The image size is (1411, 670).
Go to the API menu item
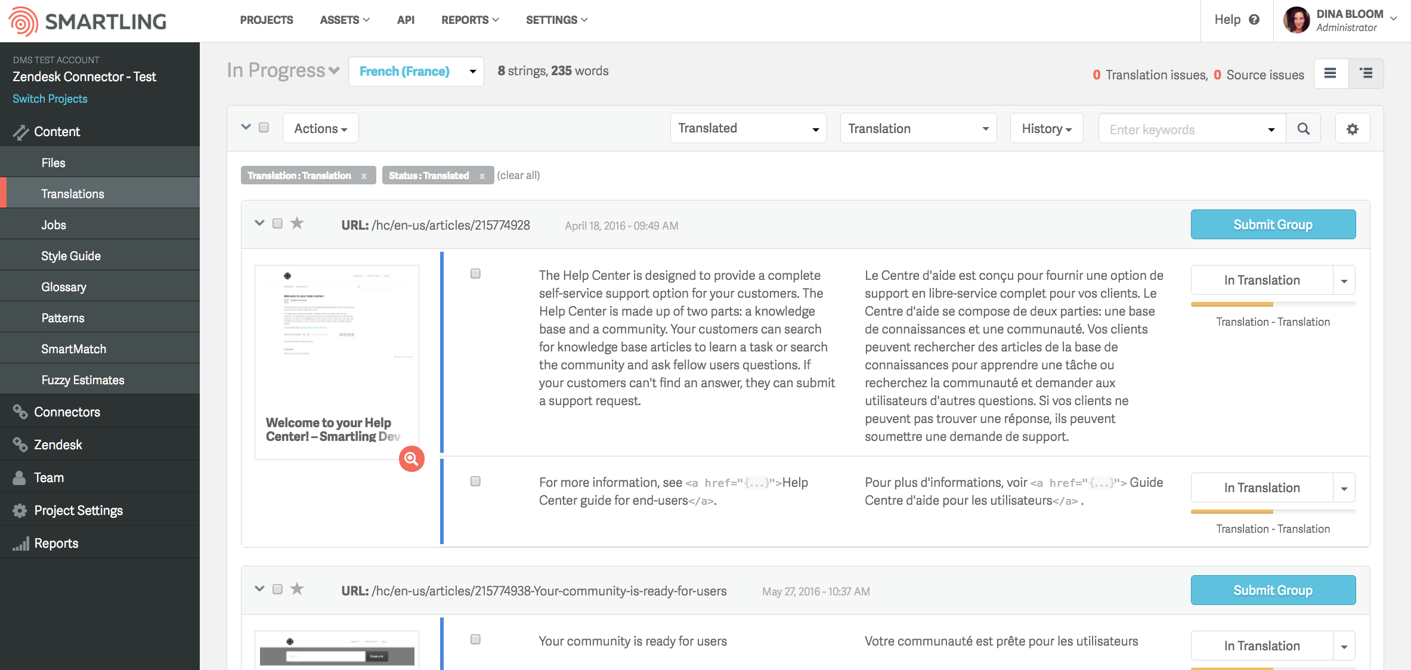[406, 20]
